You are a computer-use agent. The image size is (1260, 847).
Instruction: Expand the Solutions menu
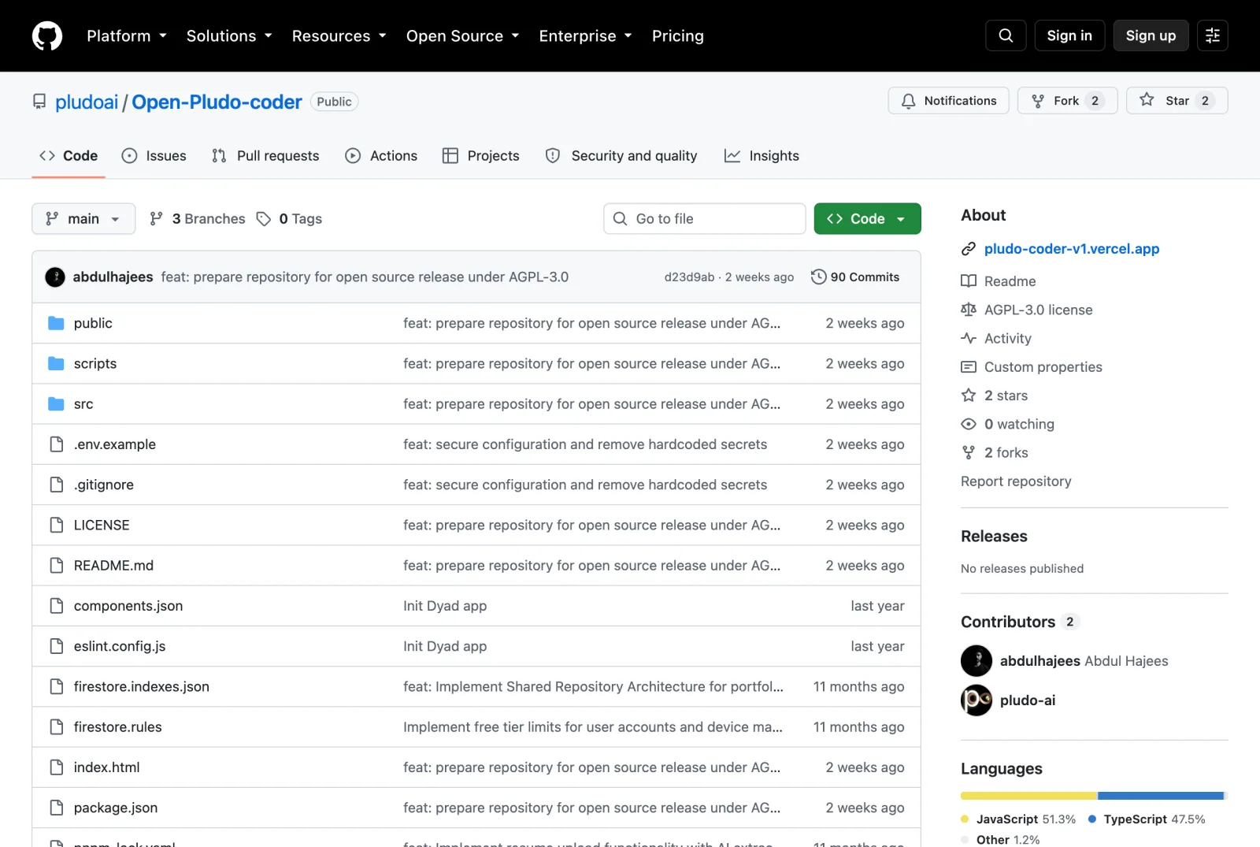229,35
